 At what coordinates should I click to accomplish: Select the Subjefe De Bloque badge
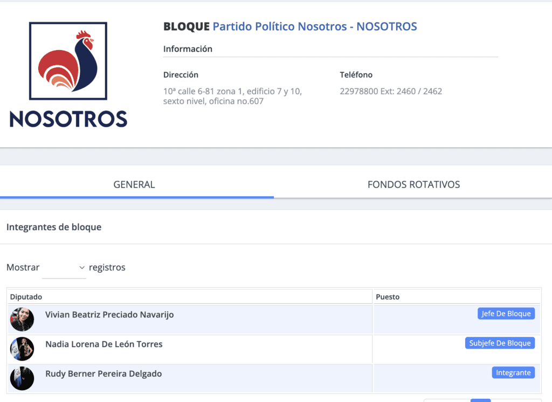[x=500, y=343]
